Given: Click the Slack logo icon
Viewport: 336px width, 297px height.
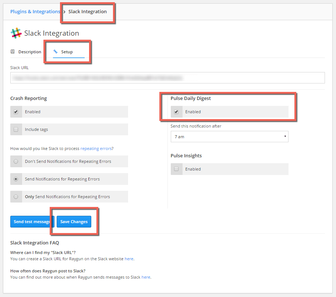Looking at the screenshot, I should pyautogui.click(x=16, y=33).
